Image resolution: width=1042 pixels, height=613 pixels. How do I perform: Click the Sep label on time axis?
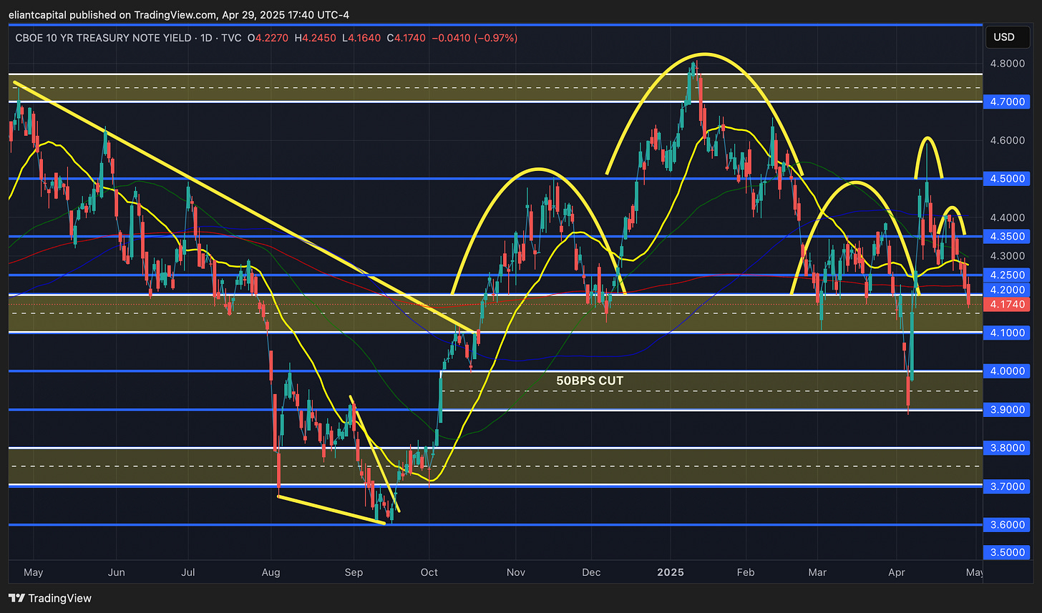point(354,572)
